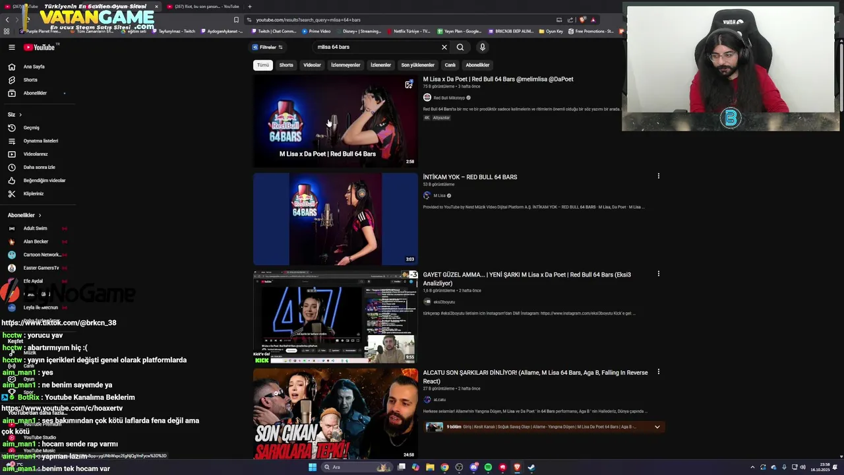Open Red Bull Mikstejp channel link
844x475 pixels.
coord(449,98)
